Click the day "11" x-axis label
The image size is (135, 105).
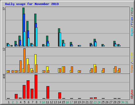coord(47,102)
